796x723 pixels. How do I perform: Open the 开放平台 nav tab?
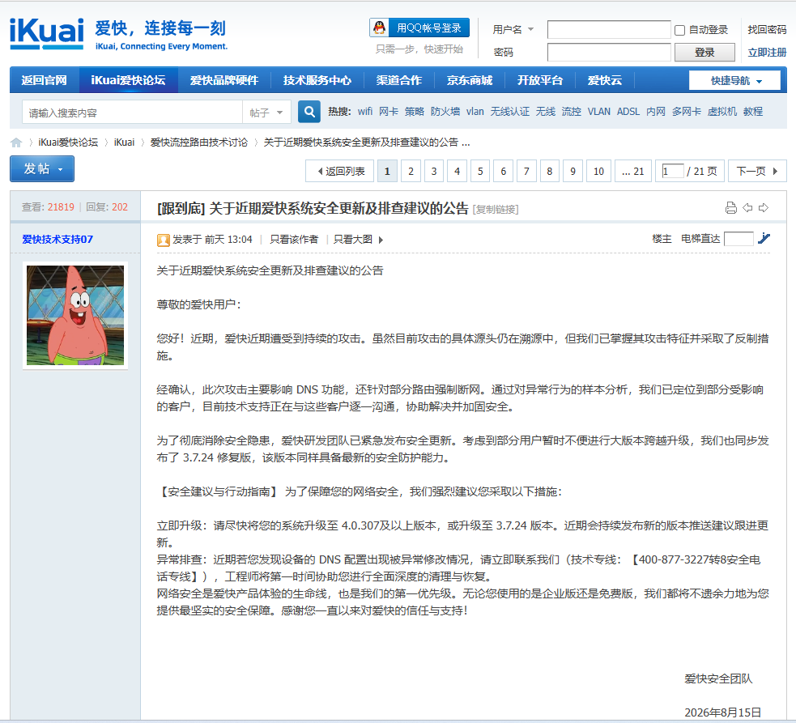point(540,80)
